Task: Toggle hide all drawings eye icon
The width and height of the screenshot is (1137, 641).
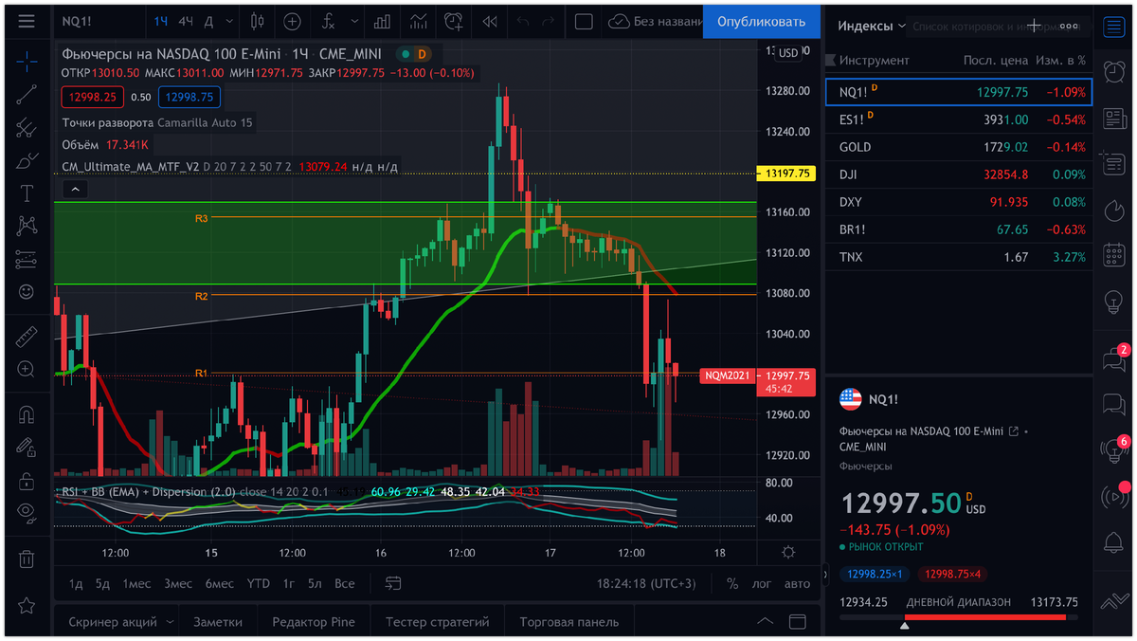Action: (27, 512)
